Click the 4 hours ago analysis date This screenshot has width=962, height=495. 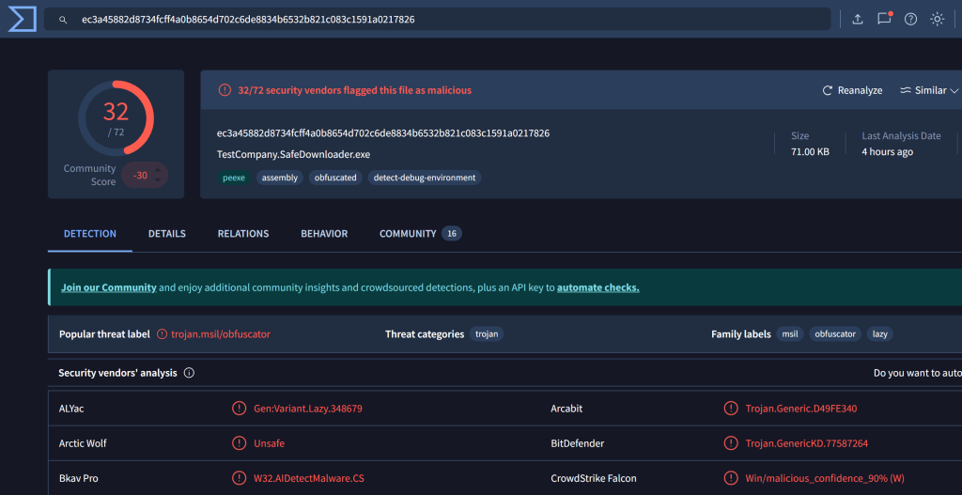pos(887,151)
